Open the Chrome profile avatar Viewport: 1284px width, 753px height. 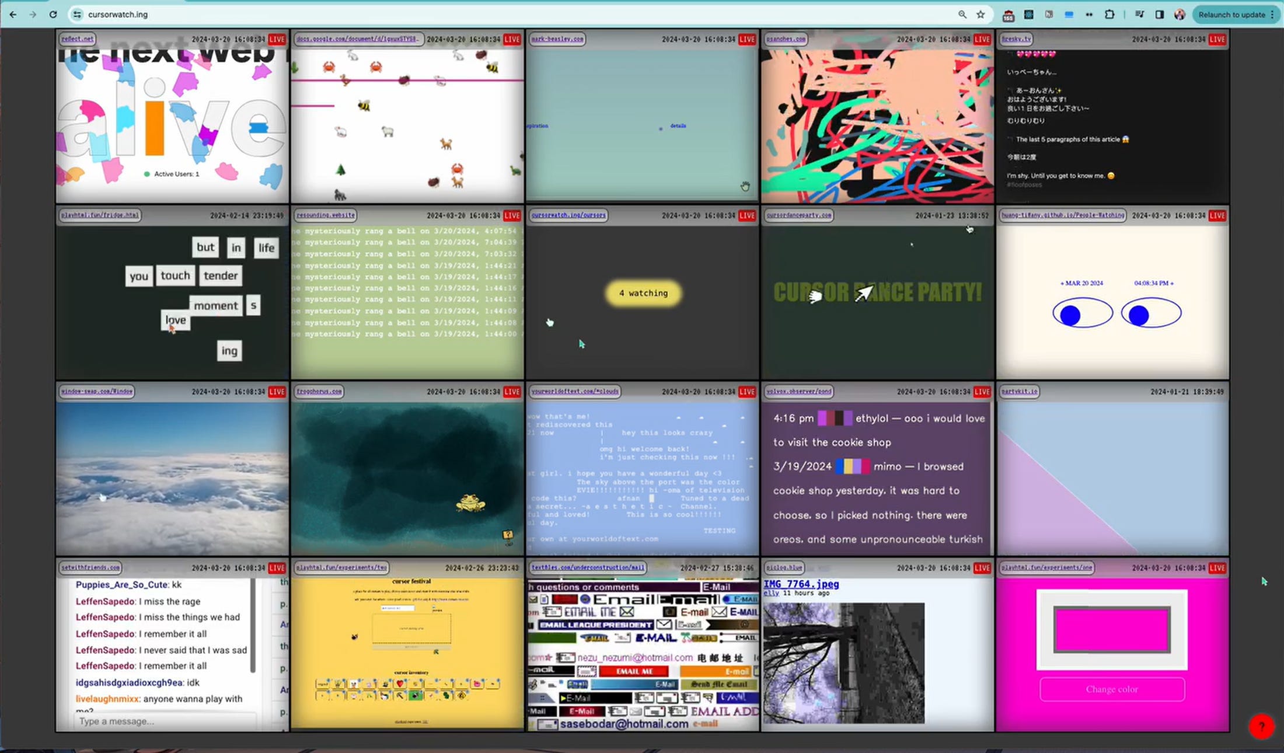pyautogui.click(x=1180, y=15)
